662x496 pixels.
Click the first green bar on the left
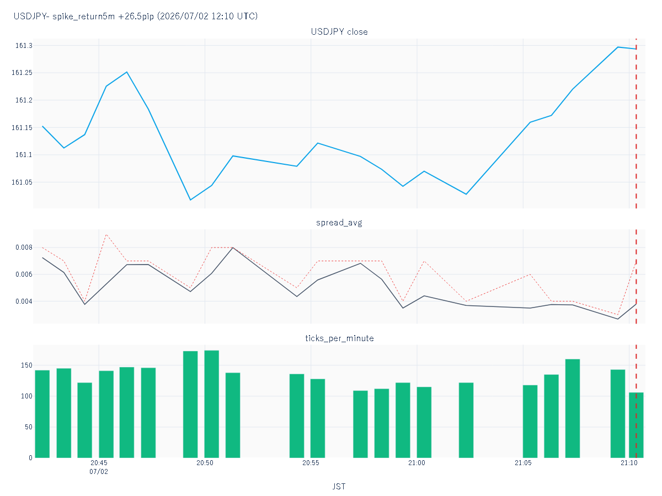click(x=42, y=414)
